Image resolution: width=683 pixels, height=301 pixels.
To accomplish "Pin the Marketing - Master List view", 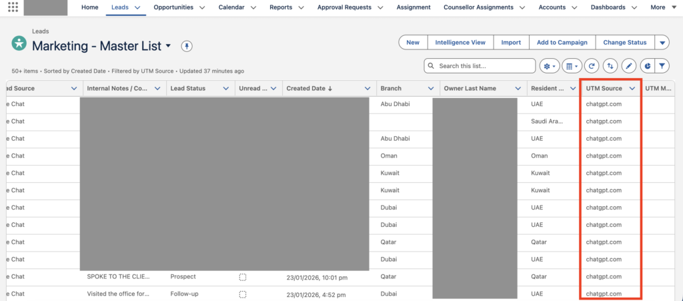I will [x=187, y=46].
